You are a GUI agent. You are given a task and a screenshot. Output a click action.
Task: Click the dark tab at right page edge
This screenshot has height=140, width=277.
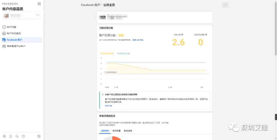(x=276, y=117)
